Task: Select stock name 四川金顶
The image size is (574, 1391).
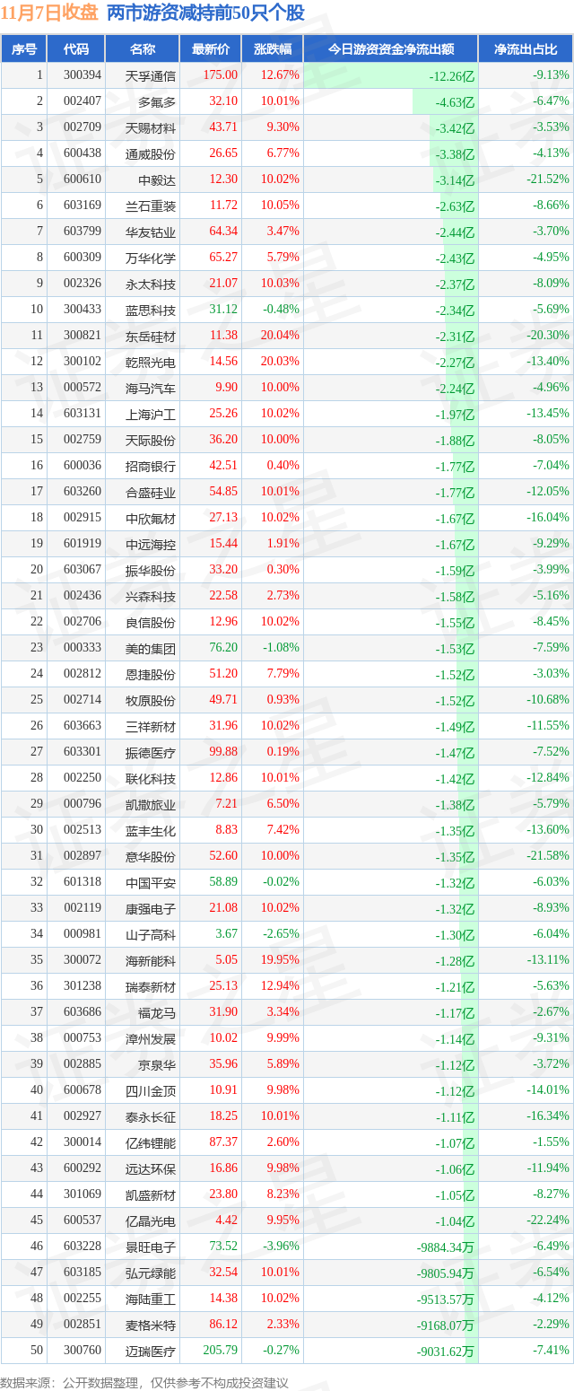Action: [151, 1090]
